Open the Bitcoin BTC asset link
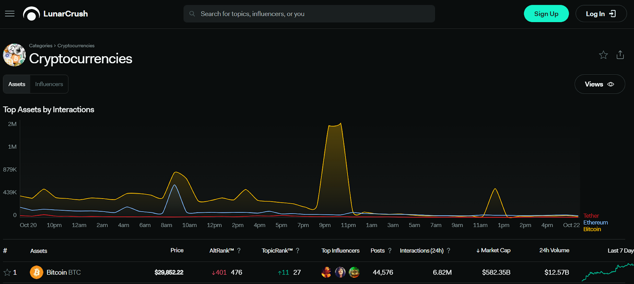Viewport: 634px width, 284px height. coord(63,273)
